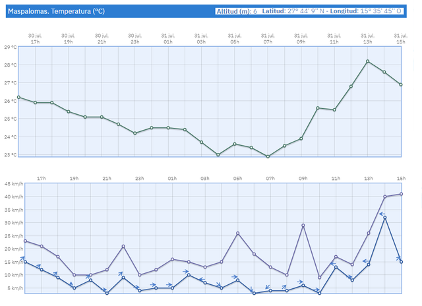422x306 pixels.
Task: Click the 20 km/h wind axis label
Action: 14,249
